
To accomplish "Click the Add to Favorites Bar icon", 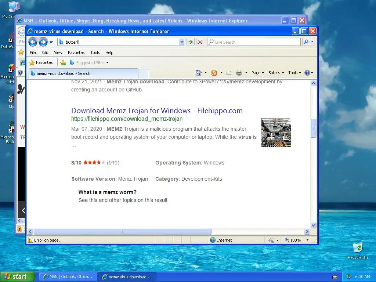I will click(63, 62).
